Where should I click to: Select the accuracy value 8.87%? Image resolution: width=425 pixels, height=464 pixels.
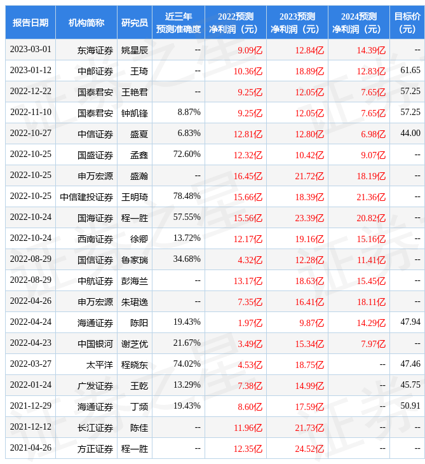(x=189, y=112)
